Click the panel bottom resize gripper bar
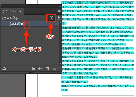The height and width of the screenshot is (97, 136). pos(31,72)
